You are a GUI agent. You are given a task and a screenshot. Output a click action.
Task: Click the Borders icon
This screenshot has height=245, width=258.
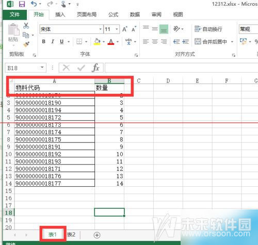pos(79,41)
